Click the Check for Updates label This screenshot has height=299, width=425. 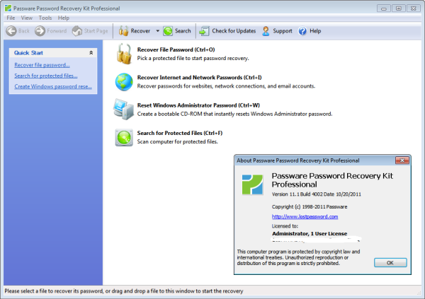point(234,31)
